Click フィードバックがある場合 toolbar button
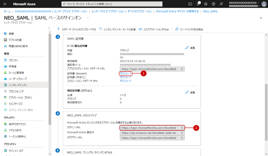The height and width of the screenshot is (156, 268). coord(189,29)
